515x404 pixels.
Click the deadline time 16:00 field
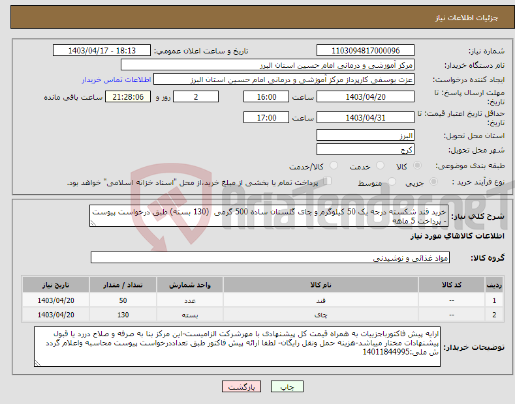[x=266, y=96]
